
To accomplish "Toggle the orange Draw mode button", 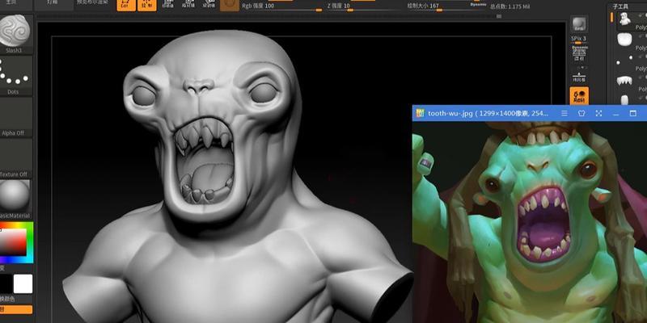I will (x=147, y=5).
